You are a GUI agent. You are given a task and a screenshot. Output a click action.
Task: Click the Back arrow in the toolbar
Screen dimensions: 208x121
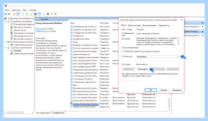coord(5,14)
